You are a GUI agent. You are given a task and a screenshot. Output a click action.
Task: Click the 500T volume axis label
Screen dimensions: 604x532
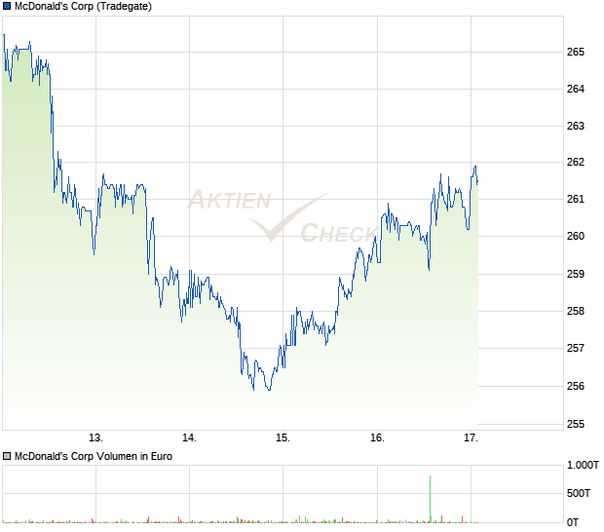(x=579, y=493)
